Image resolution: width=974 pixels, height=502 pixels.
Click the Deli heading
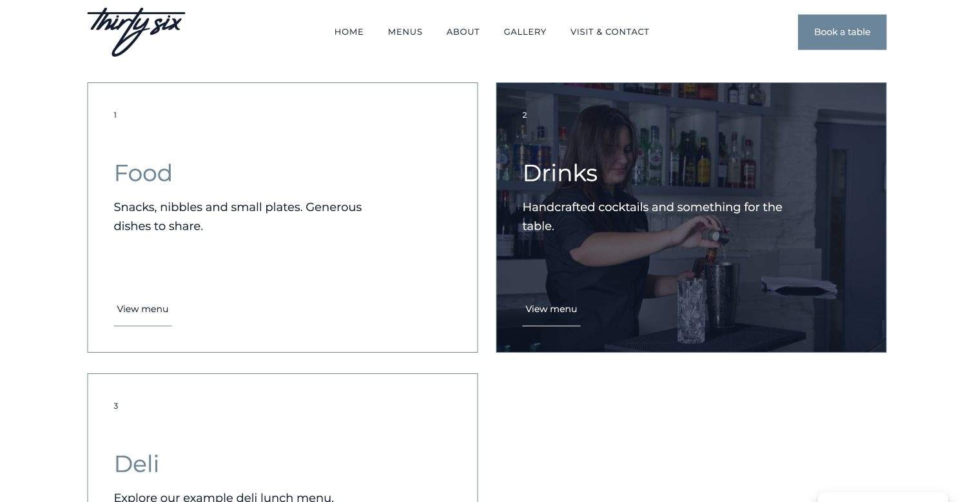136,464
